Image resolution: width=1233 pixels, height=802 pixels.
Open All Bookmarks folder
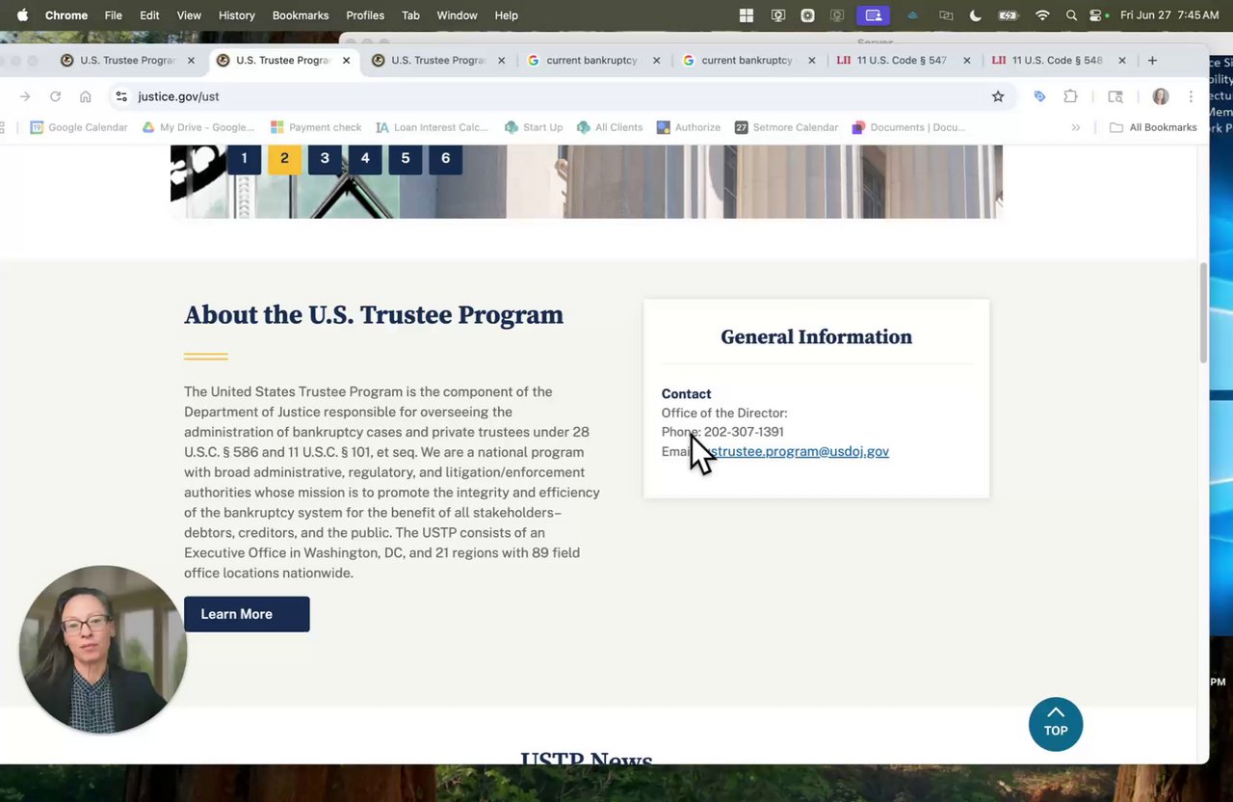pyautogui.click(x=1153, y=127)
